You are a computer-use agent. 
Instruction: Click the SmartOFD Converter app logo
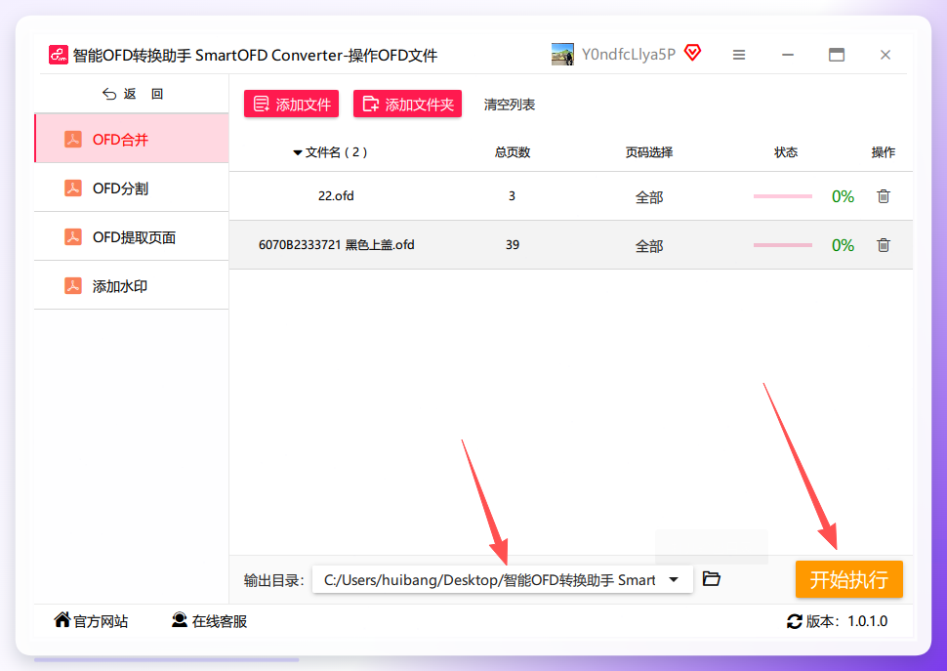[x=59, y=55]
